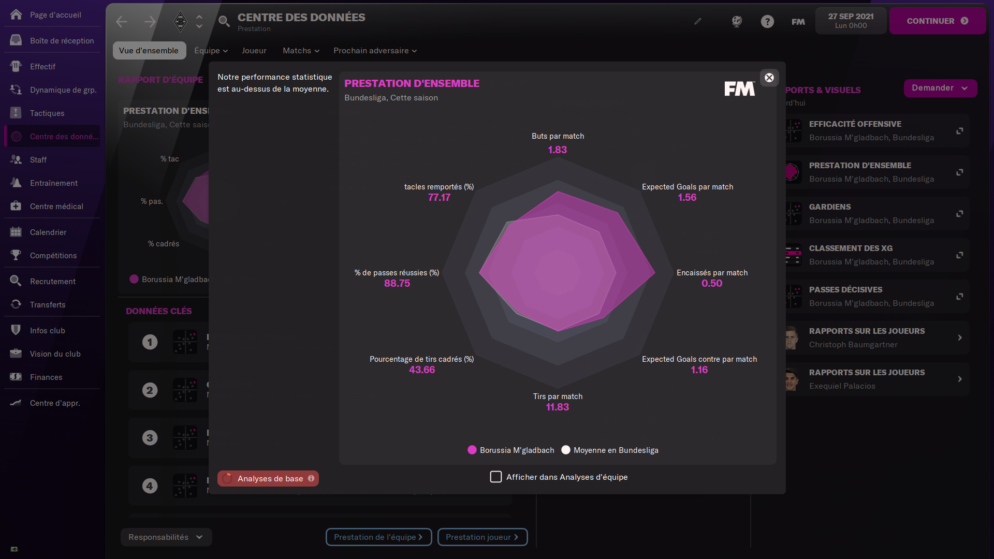Close the Prestation d'ensemble popup
Viewport: 994px width, 559px height.
click(769, 78)
